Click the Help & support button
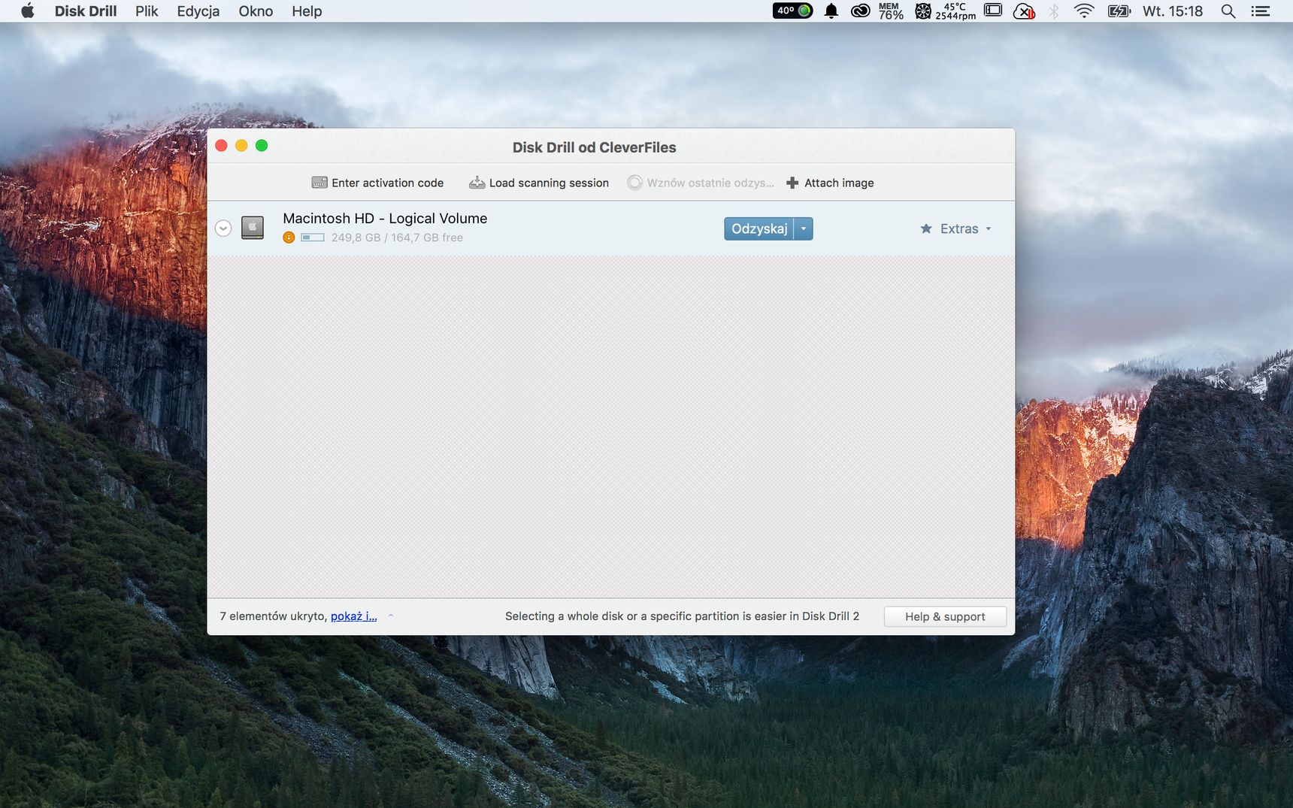The image size is (1293, 808). [945, 616]
